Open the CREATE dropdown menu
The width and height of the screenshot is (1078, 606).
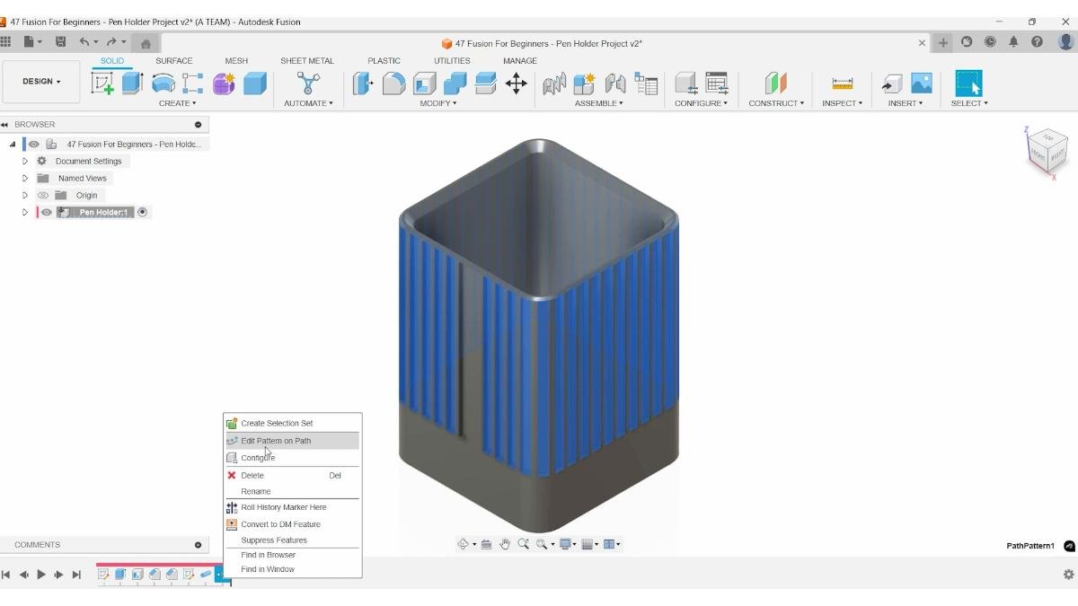tap(177, 103)
